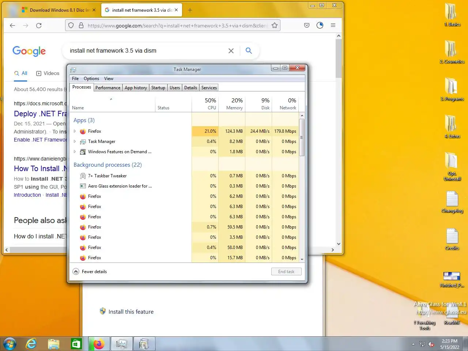
Task: Open Internet Explorer from the taskbar
Action: (31, 344)
